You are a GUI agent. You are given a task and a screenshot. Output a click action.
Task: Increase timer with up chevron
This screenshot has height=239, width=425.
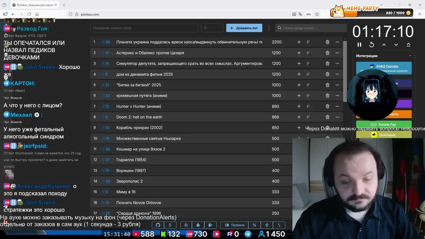coord(384,44)
